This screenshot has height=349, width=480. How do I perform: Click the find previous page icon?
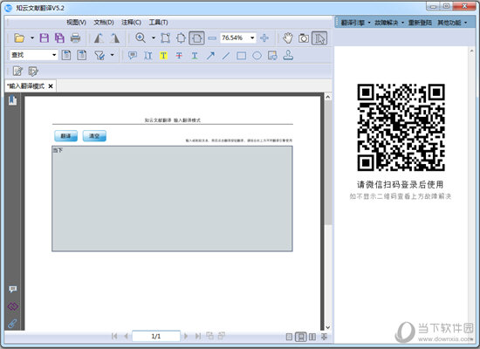coord(66,55)
